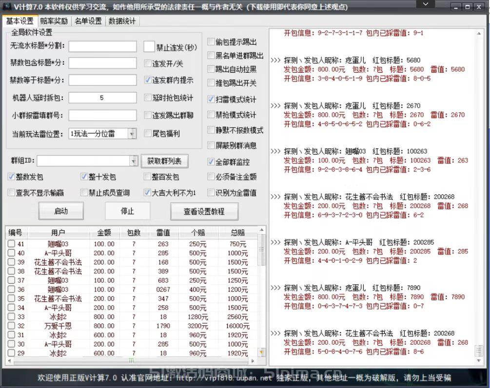The width and height of the screenshot is (490, 388).
Task: Click the table scrollbar up arrow
Action: tap(261, 230)
